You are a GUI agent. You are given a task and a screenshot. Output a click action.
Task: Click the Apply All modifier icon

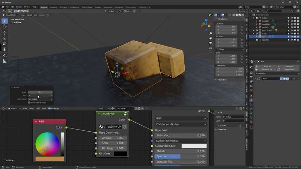257,66
